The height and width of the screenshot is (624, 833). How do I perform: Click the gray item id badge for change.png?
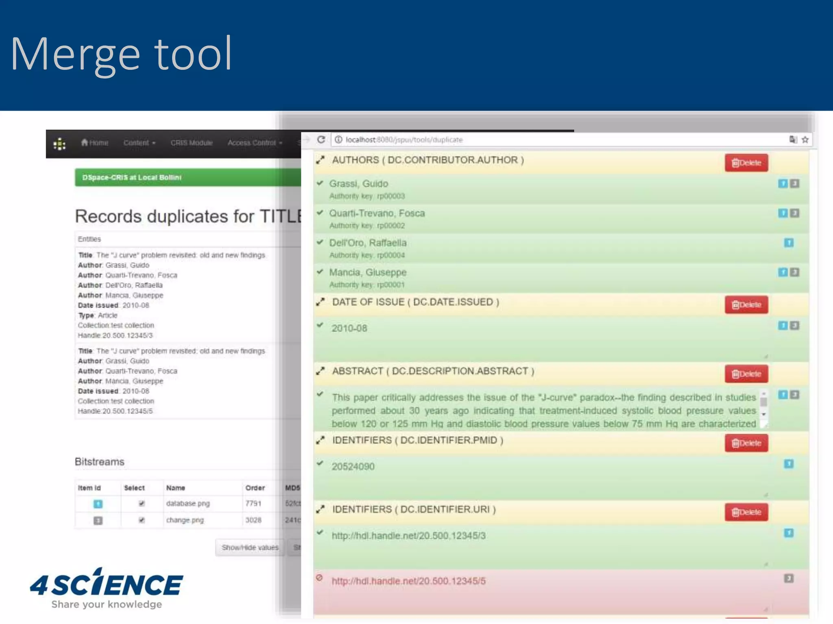tap(98, 520)
